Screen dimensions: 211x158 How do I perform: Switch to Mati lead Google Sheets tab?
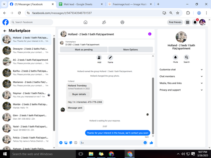(x=81, y=4)
